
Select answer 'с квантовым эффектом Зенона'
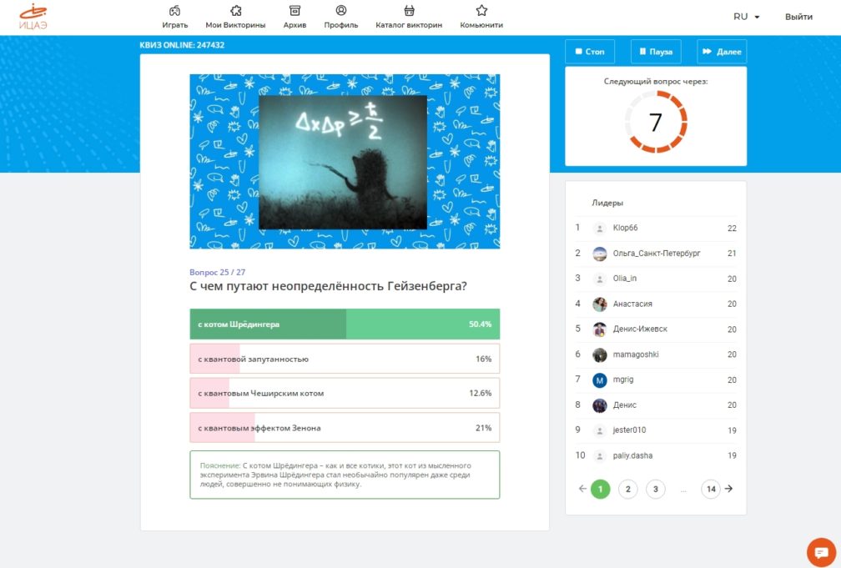pyautogui.click(x=345, y=427)
